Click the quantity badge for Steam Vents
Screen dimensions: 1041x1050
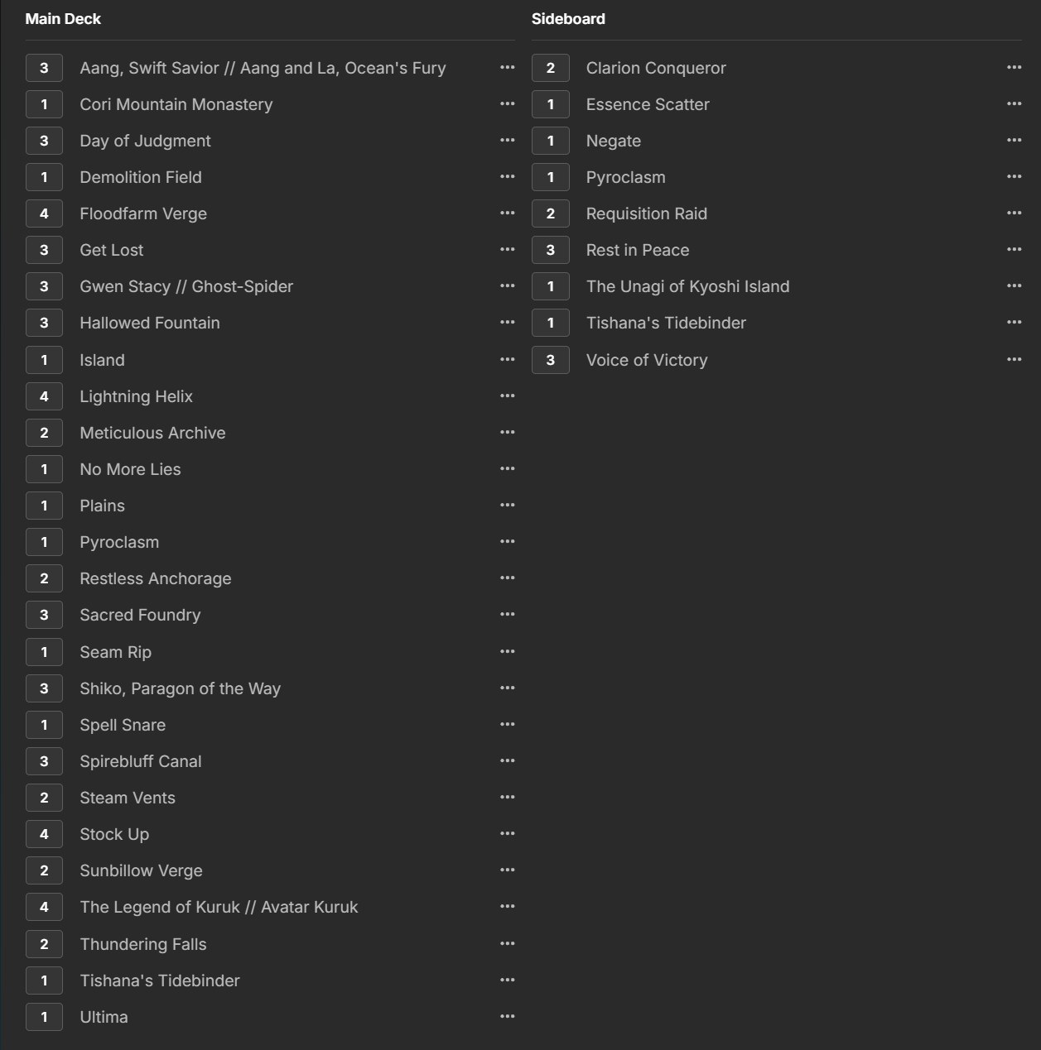pos(44,798)
